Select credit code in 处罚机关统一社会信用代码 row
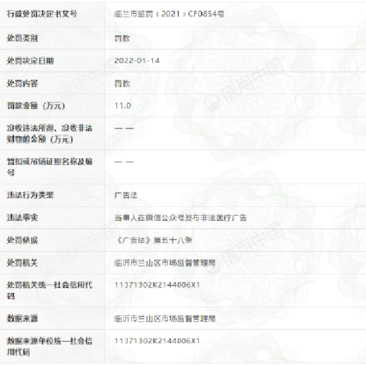This screenshot has width=366, height=366. tap(157, 285)
